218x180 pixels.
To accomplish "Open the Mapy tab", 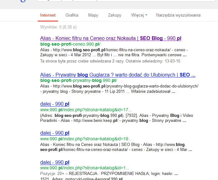I will 93,15.
